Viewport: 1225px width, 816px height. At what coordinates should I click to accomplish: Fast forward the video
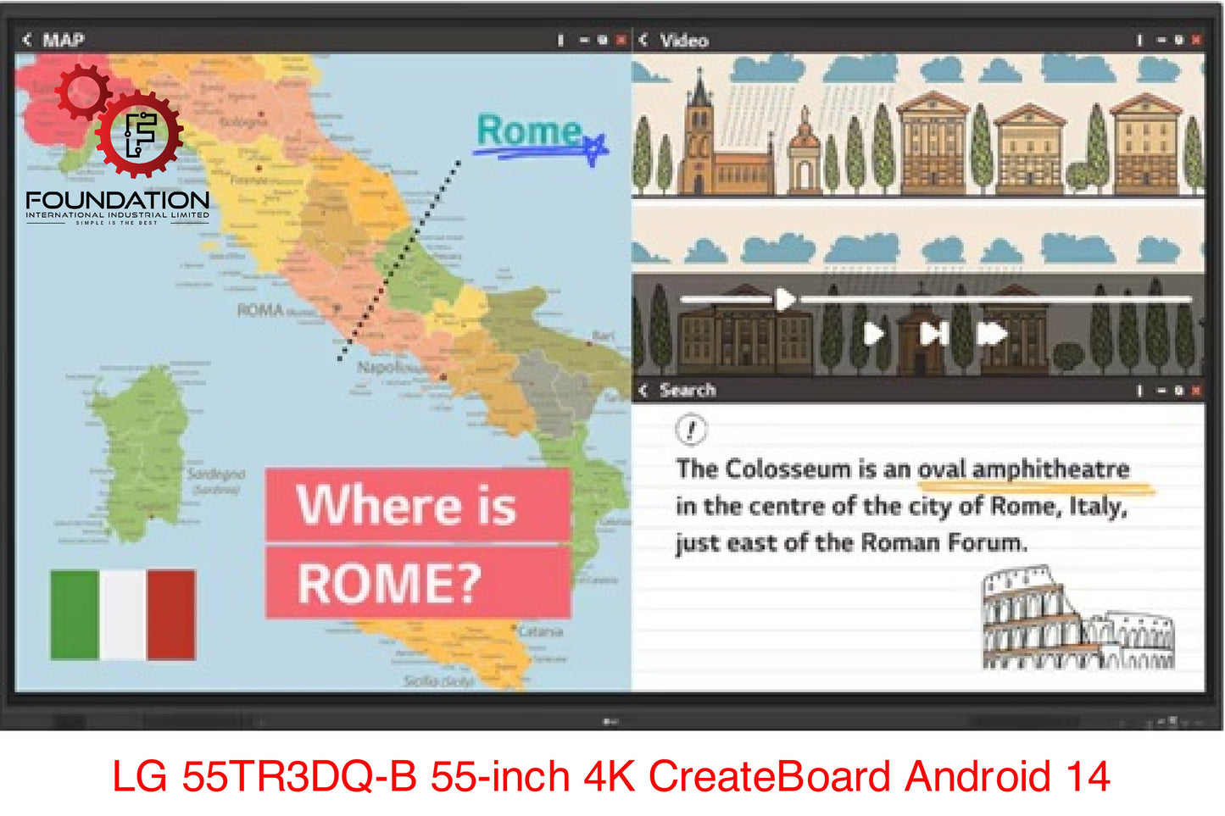coord(991,334)
